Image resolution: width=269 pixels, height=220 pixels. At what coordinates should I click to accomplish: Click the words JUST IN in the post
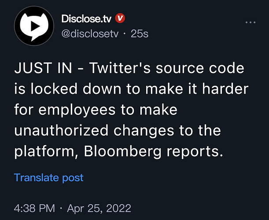[43, 68]
